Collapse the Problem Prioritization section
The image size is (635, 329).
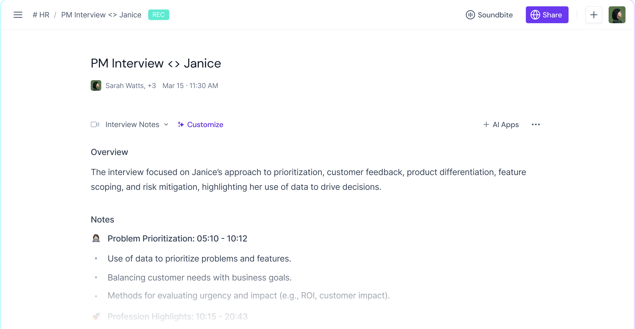click(x=177, y=238)
